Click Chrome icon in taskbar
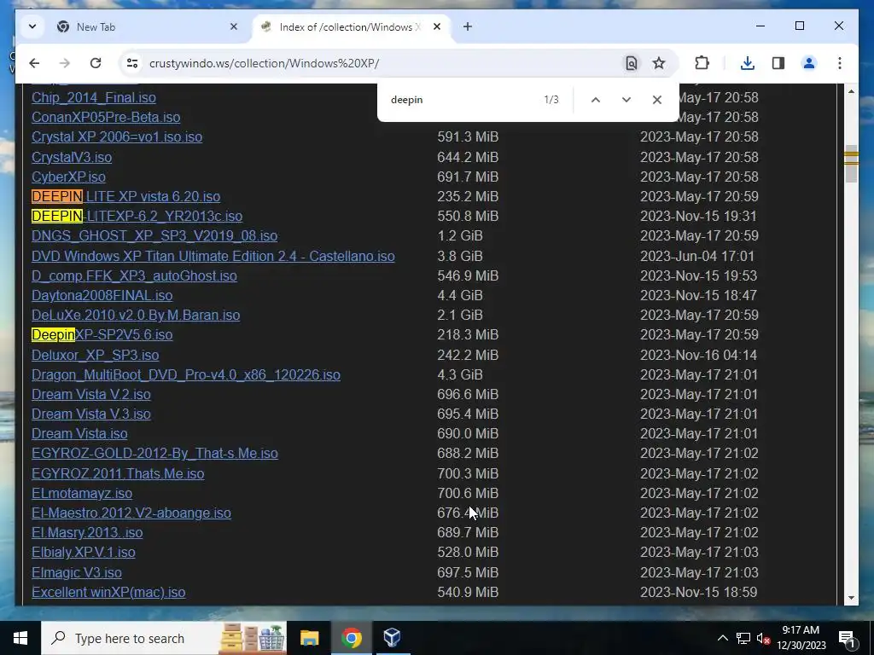Viewport: 874px width, 655px height. coord(351,638)
